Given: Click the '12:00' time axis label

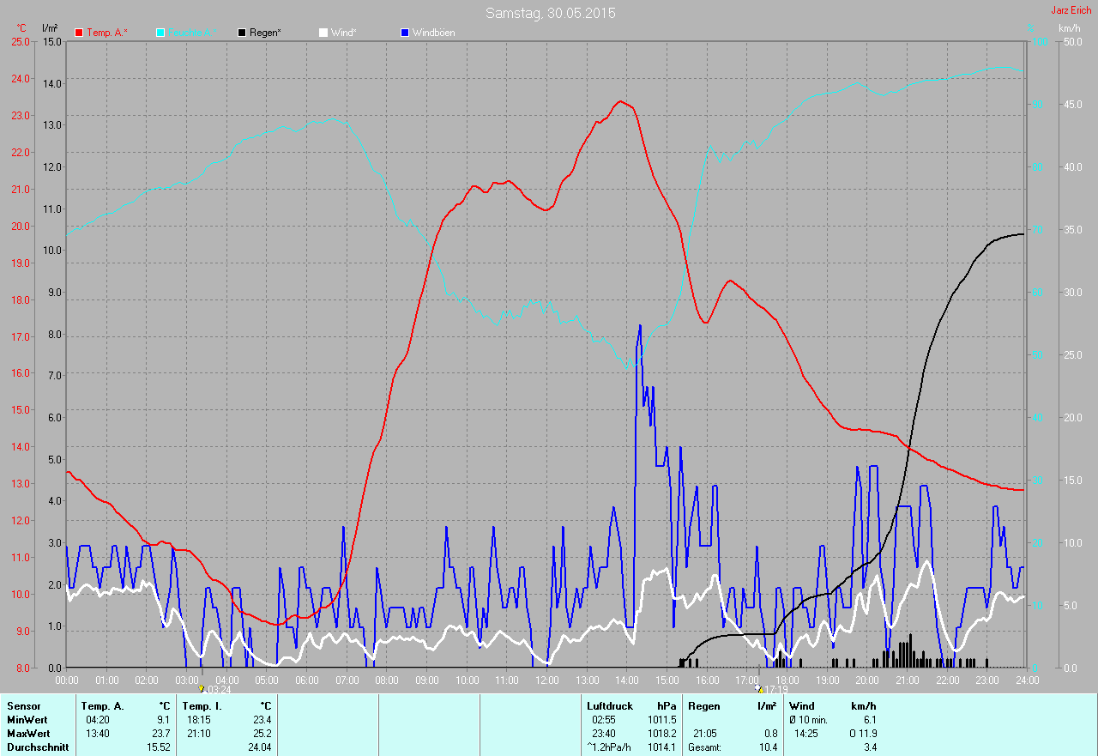Looking at the screenshot, I should 546,680.
